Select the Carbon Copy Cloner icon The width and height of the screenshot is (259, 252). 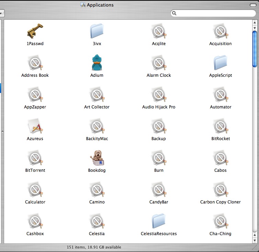(x=221, y=189)
